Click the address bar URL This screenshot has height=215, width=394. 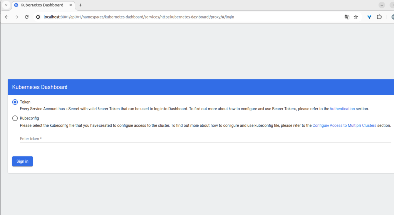click(x=139, y=17)
